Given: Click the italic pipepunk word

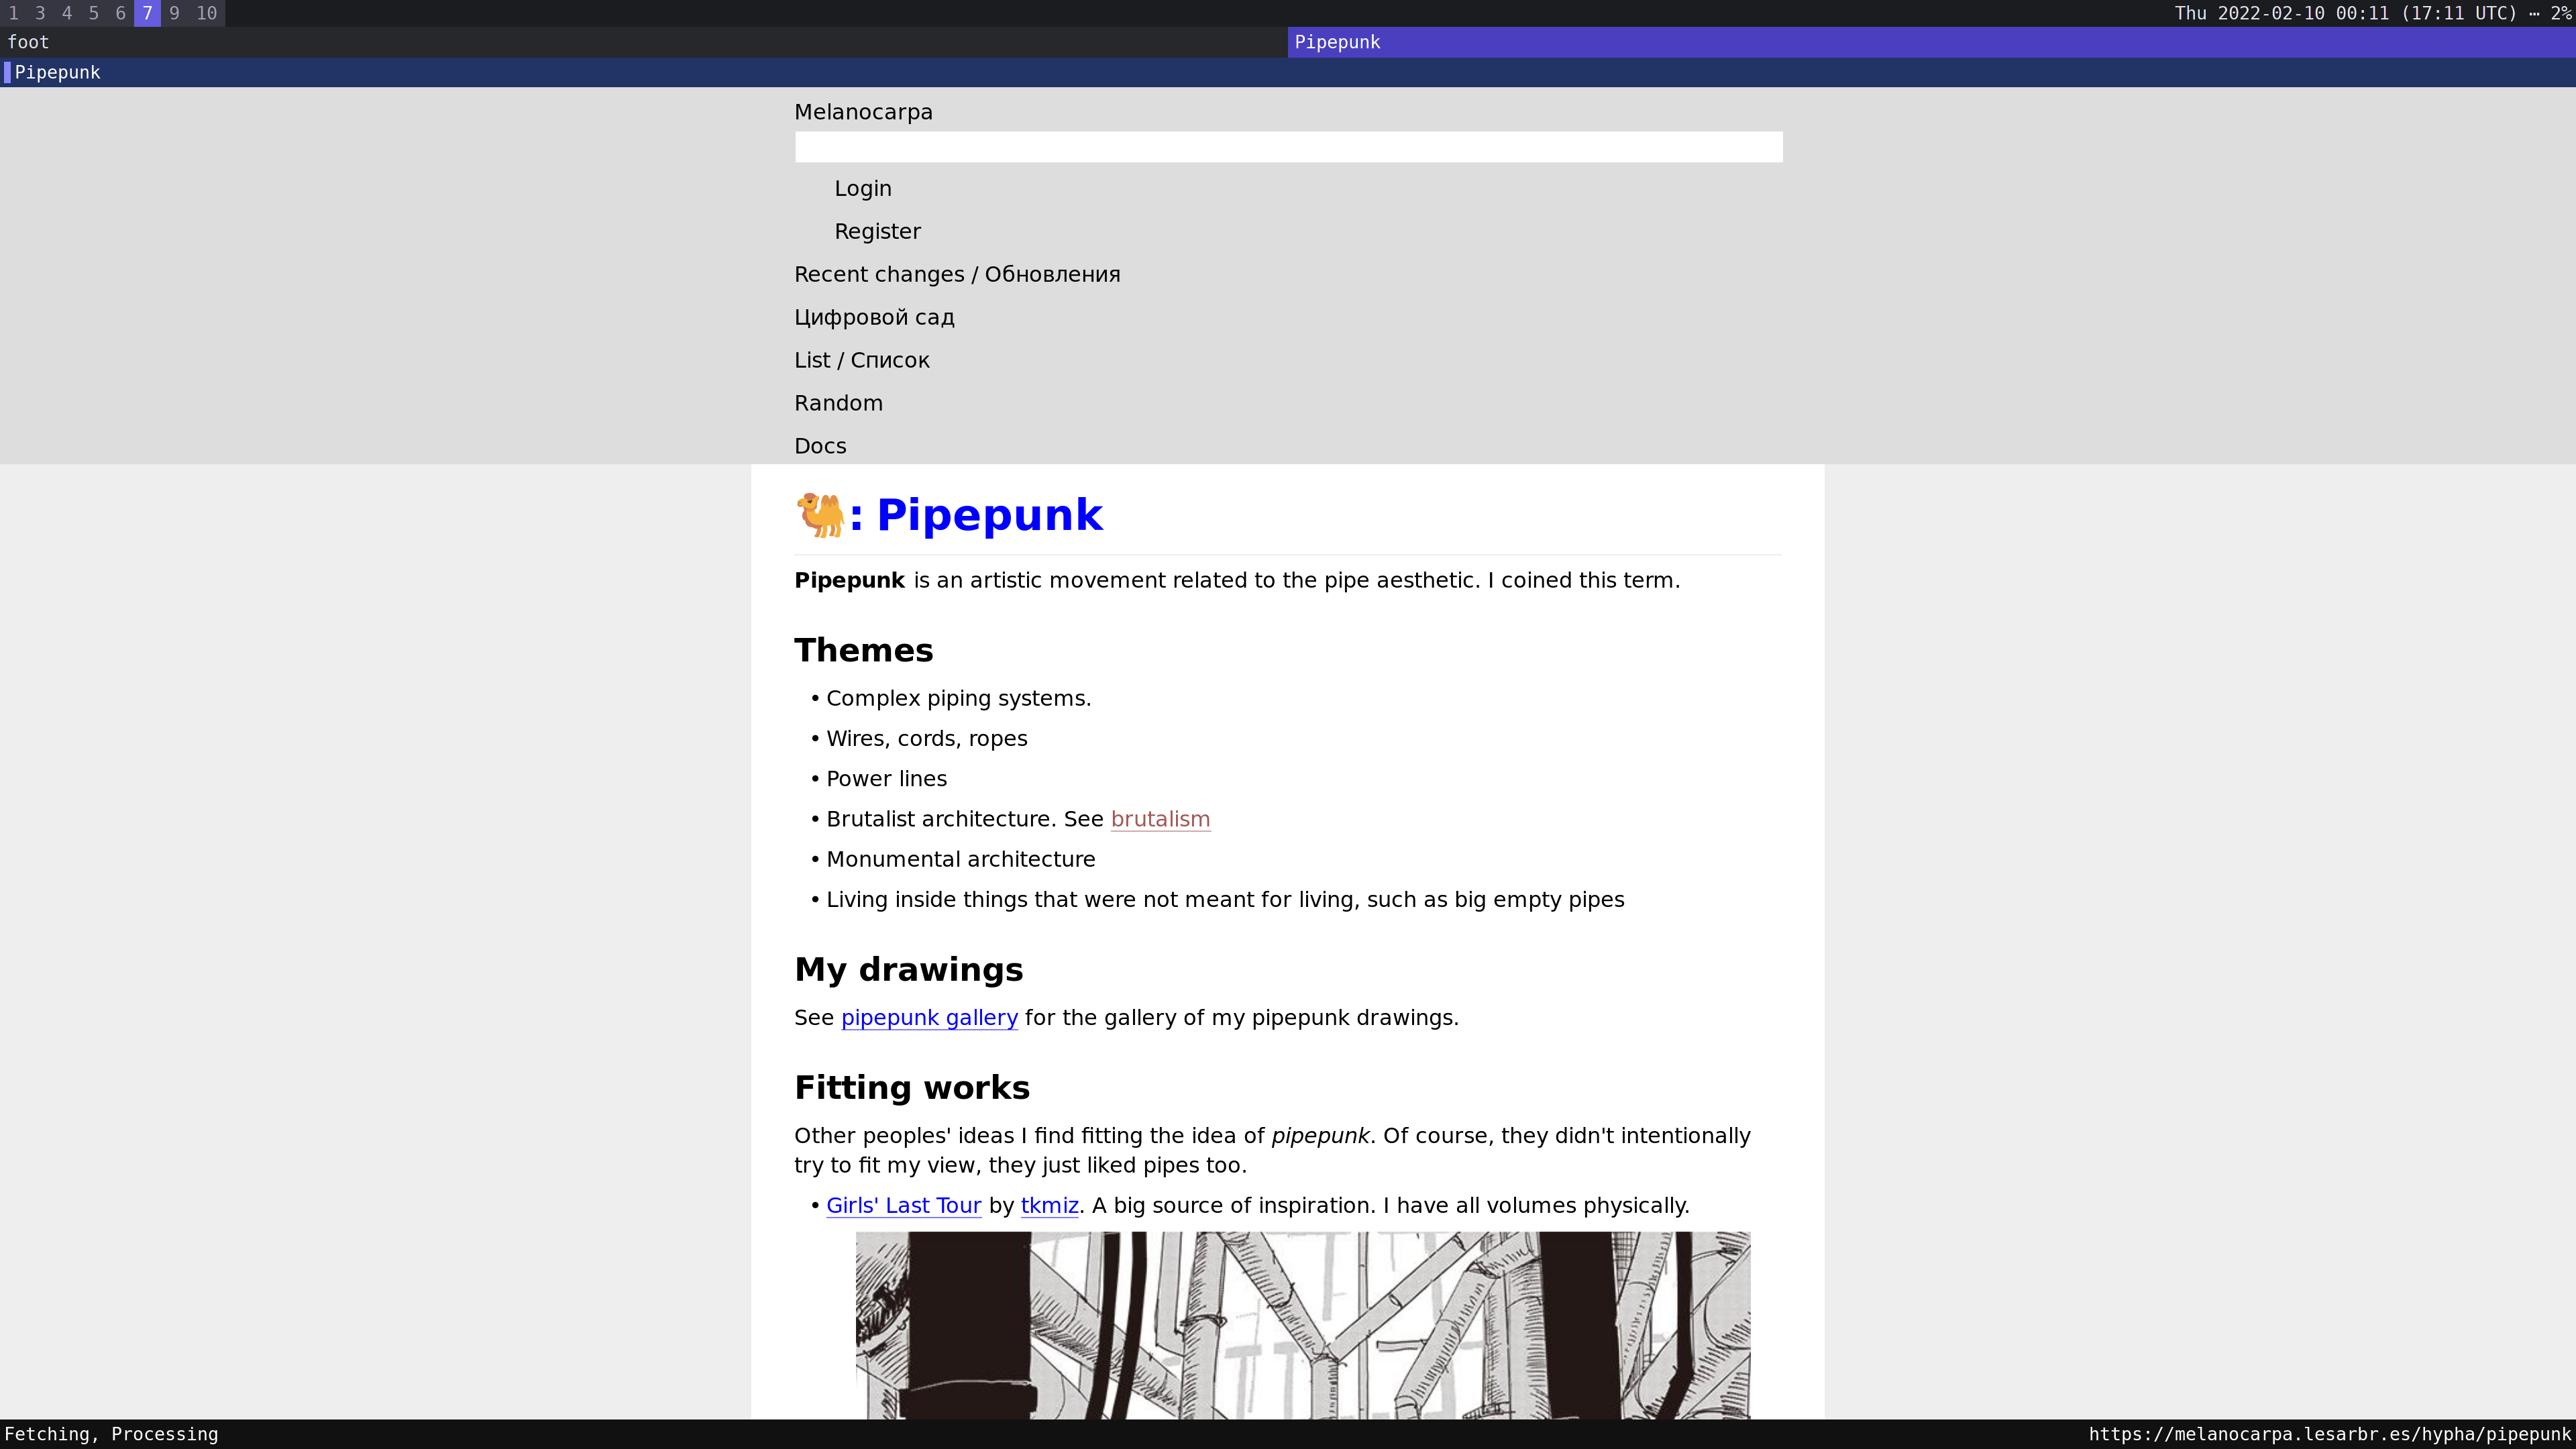Looking at the screenshot, I should (x=1320, y=1136).
